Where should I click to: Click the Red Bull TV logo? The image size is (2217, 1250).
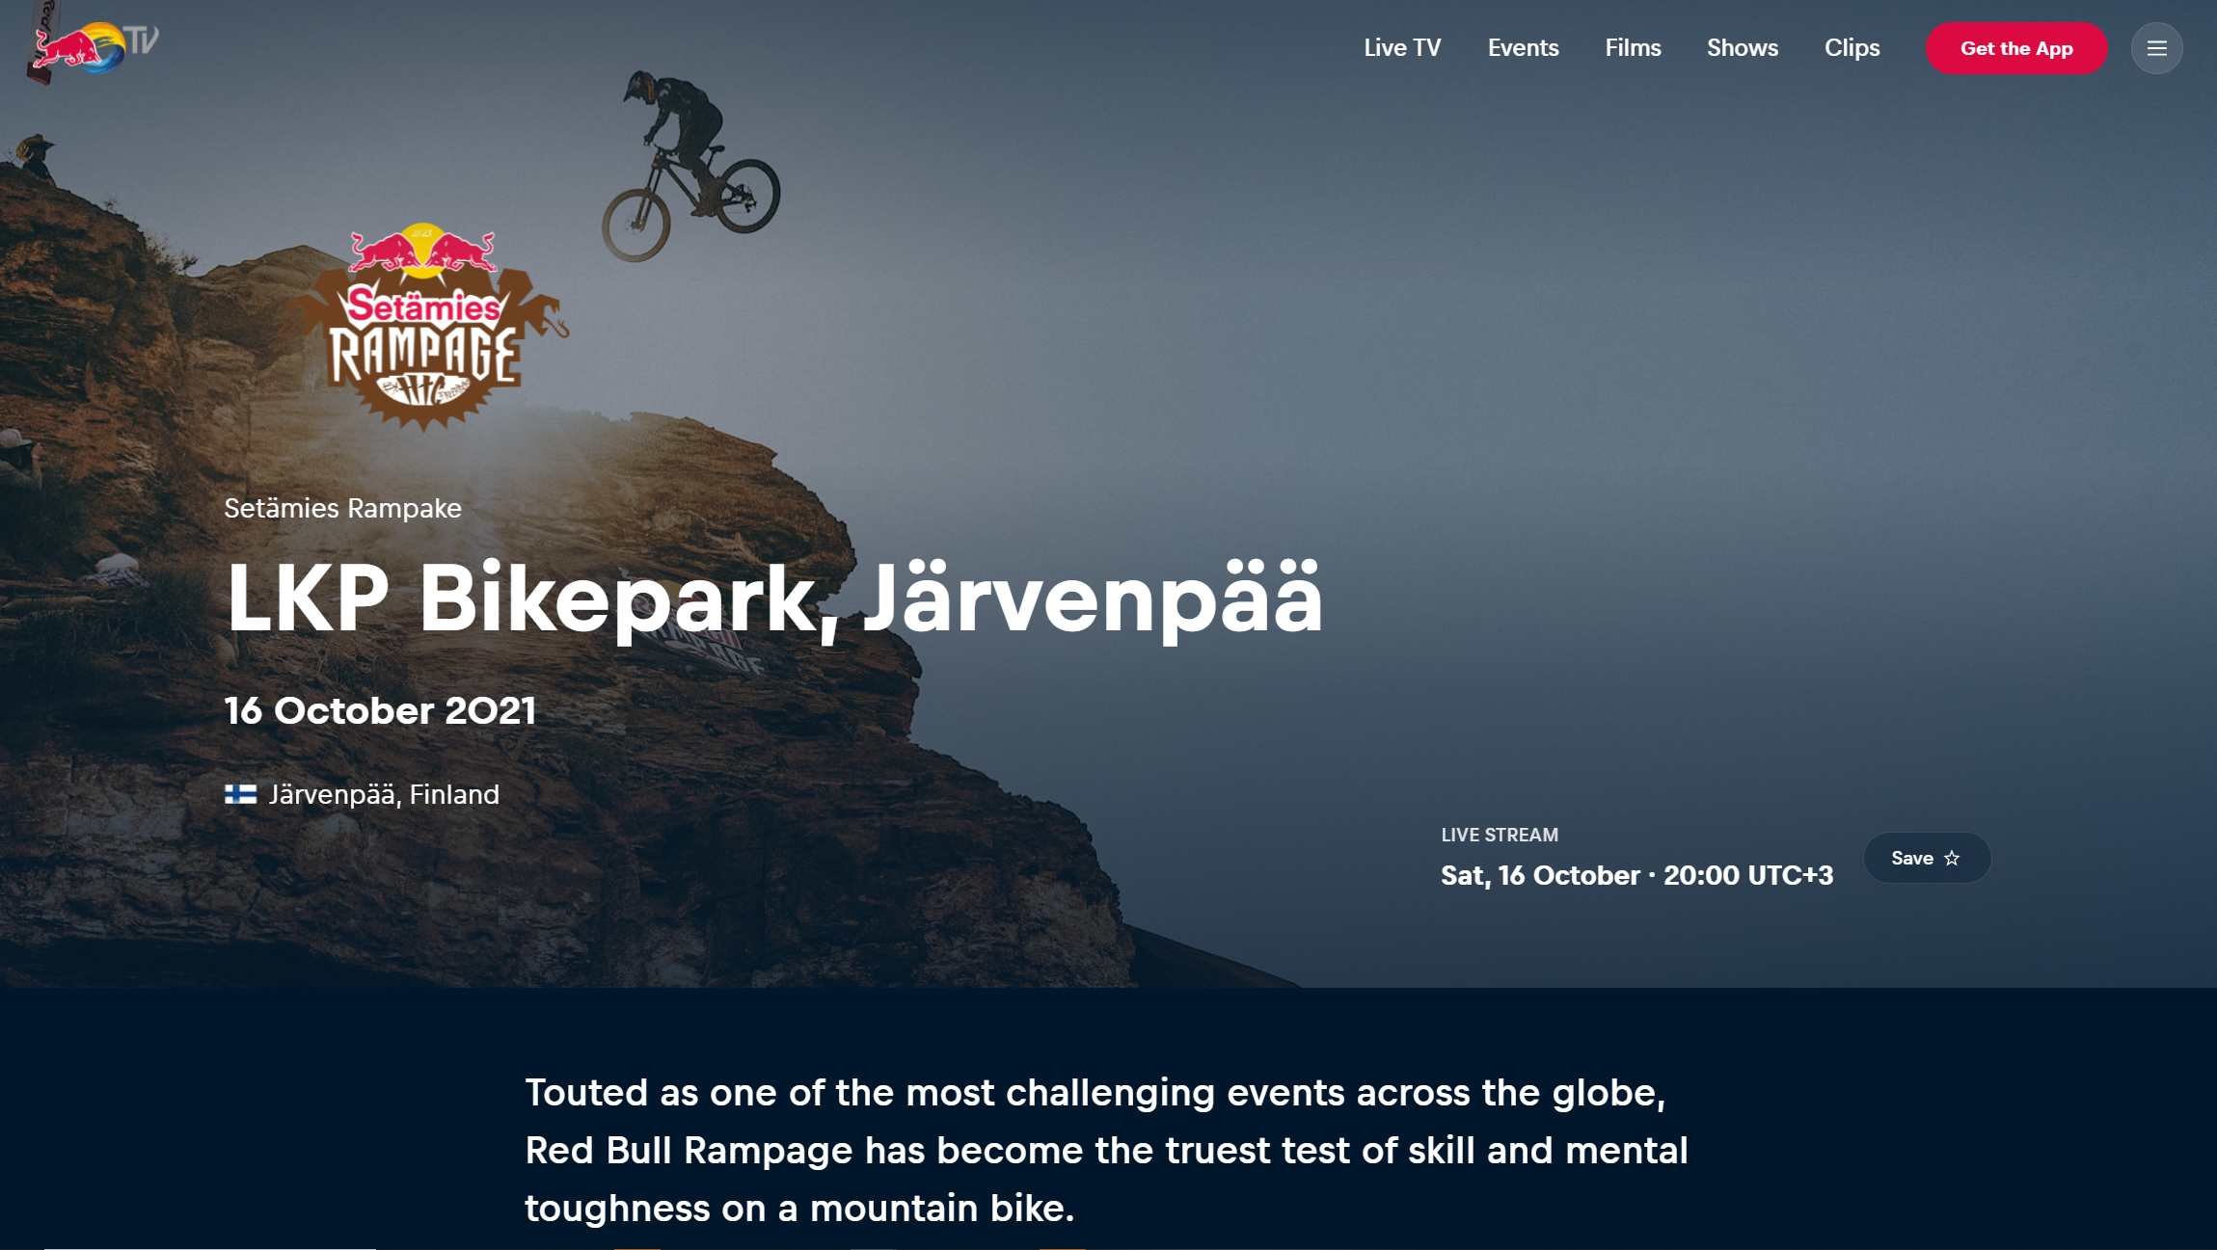[x=94, y=46]
